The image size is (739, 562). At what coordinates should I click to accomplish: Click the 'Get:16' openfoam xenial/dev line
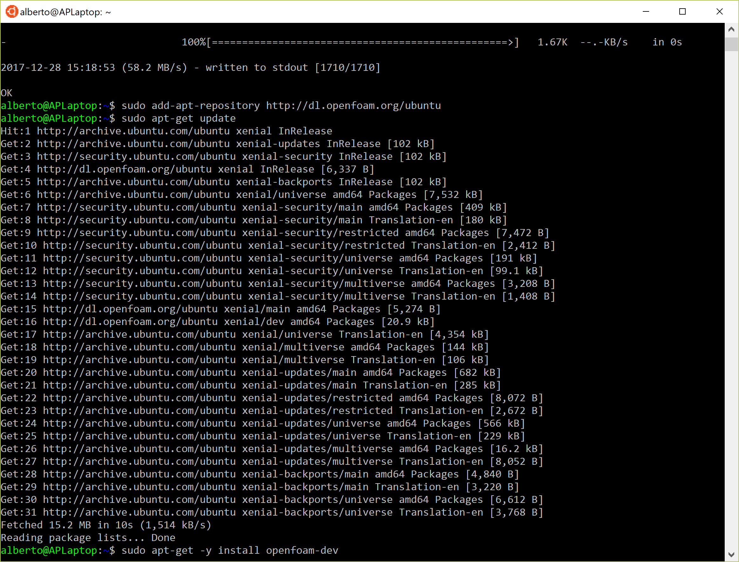tap(218, 322)
